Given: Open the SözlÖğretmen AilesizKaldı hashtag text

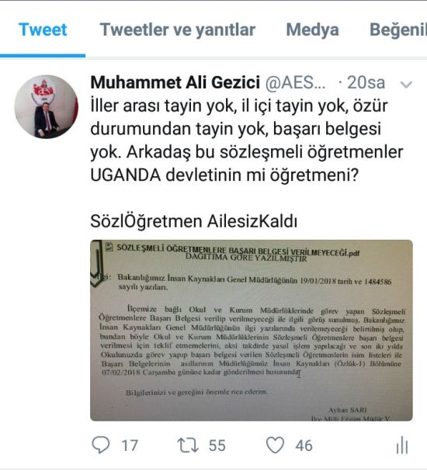Looking at the screenshot, I should point(194,221).
